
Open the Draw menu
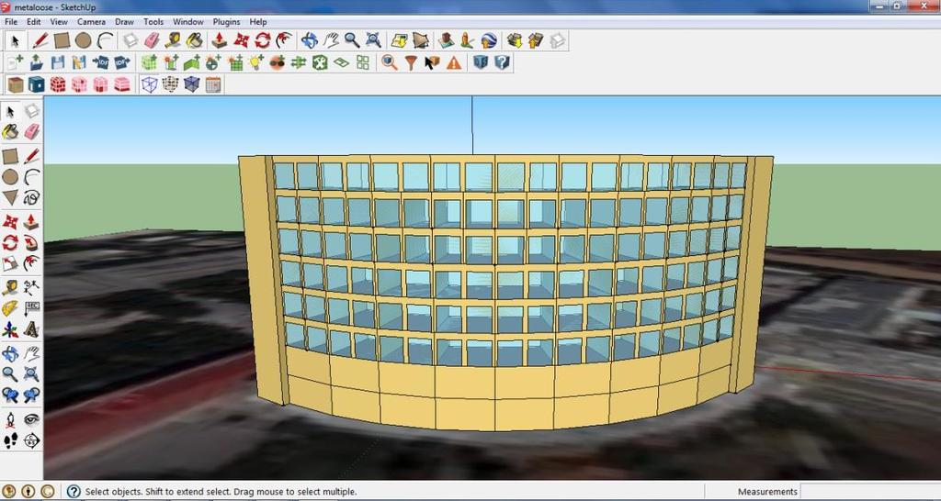[124, 22]
